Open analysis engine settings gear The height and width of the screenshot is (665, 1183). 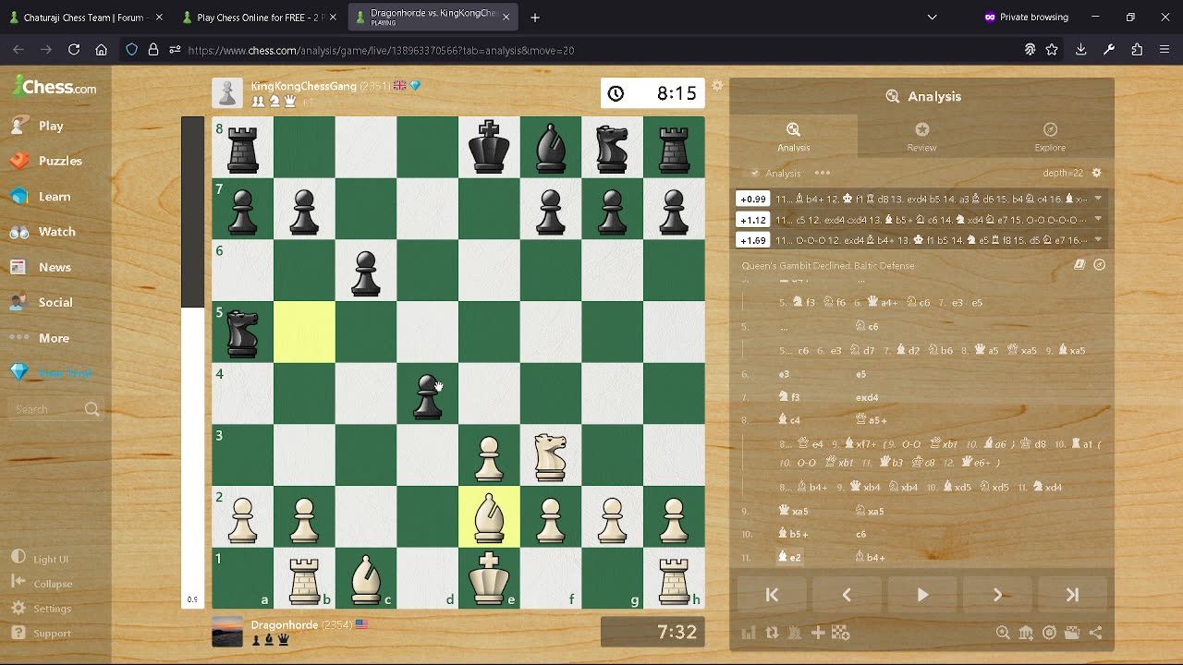click(x=1097, y=173)
